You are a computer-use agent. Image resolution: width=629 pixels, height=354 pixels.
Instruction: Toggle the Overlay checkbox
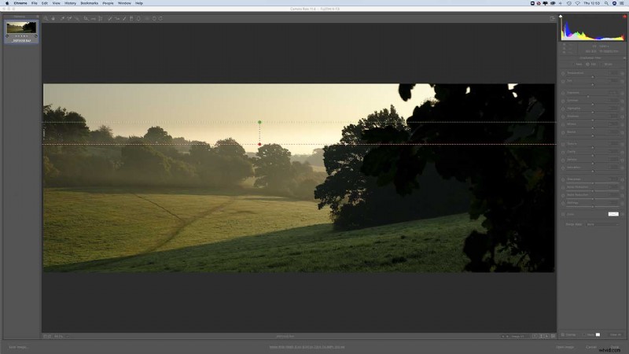pyautogui.click(x=563, y=334)
